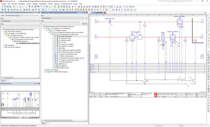Click the Text tool 'T' icon
This screenshot has width=210, height=127.
tap(208, 86)
